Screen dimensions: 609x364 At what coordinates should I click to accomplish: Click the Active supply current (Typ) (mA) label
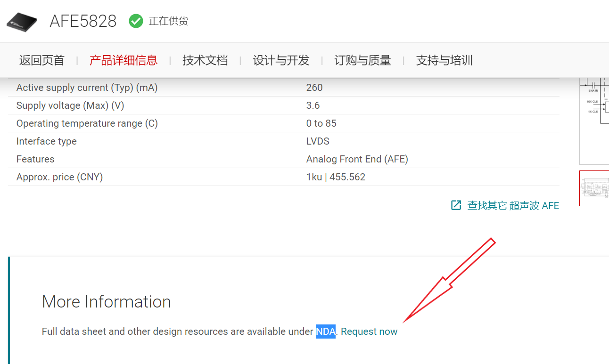pyautogui.click(x=87, y=88)
